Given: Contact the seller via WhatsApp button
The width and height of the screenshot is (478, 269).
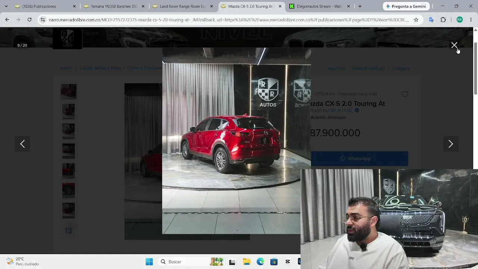Looking at the screenshot, I should coord(359,159).
